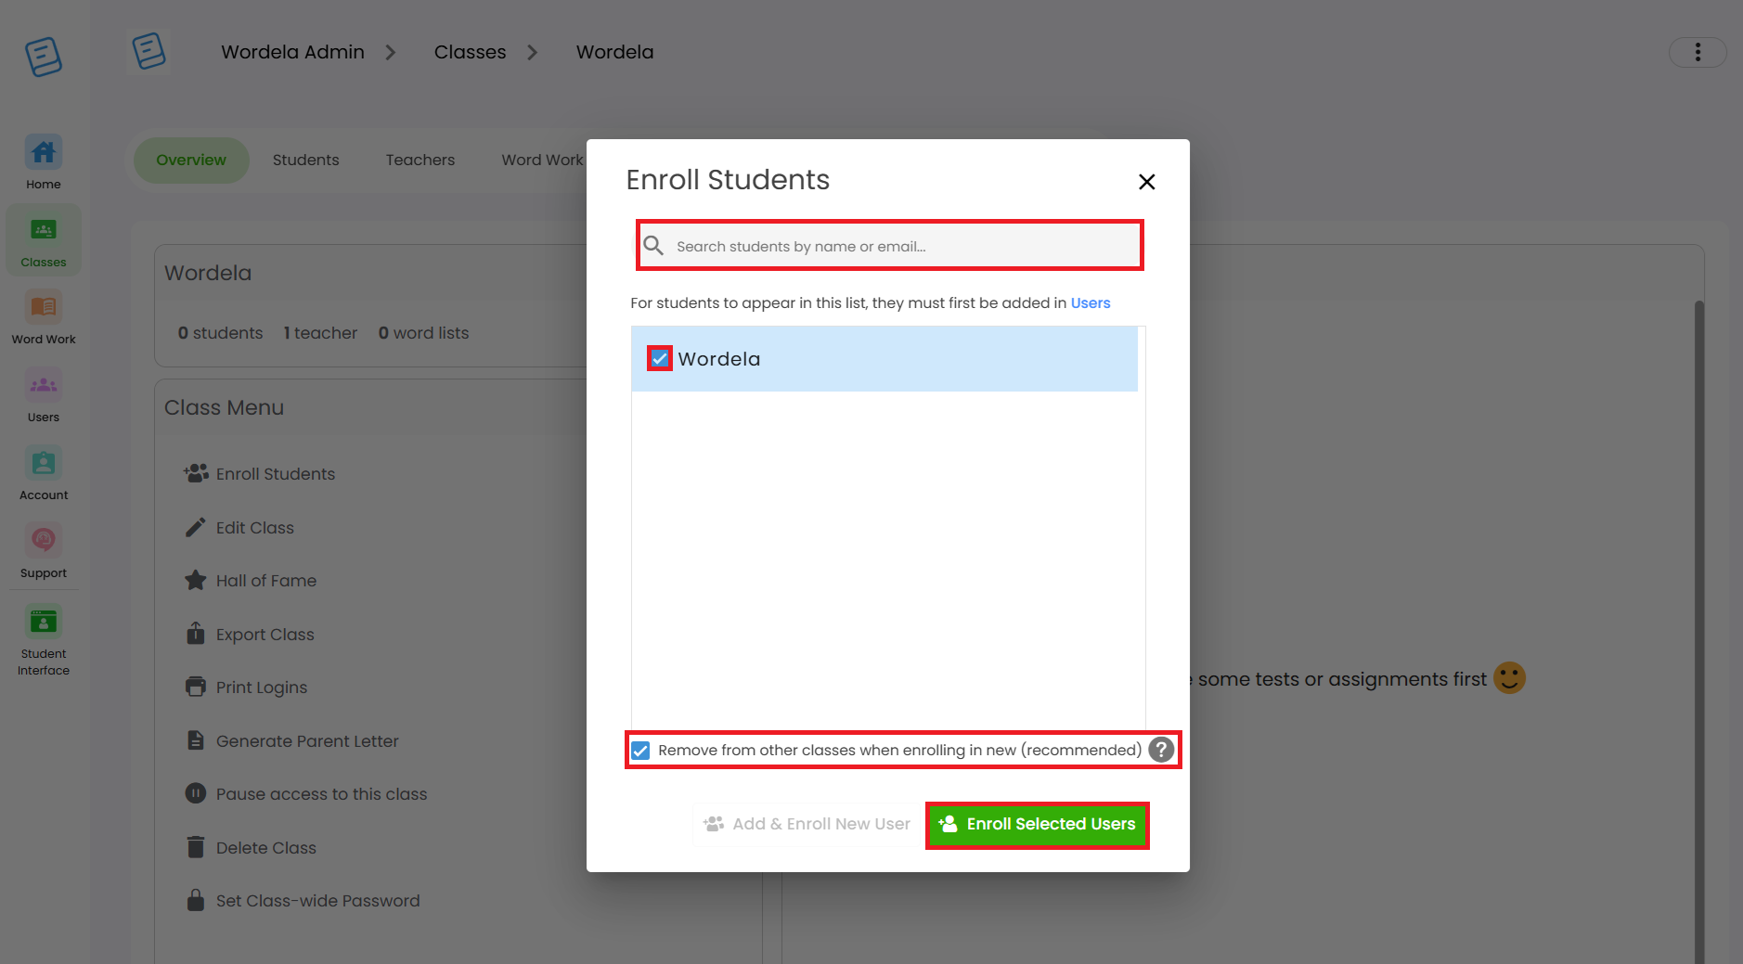
Task: Click the Generate Parent Letter document icon
Action: (x=195, y=740)
